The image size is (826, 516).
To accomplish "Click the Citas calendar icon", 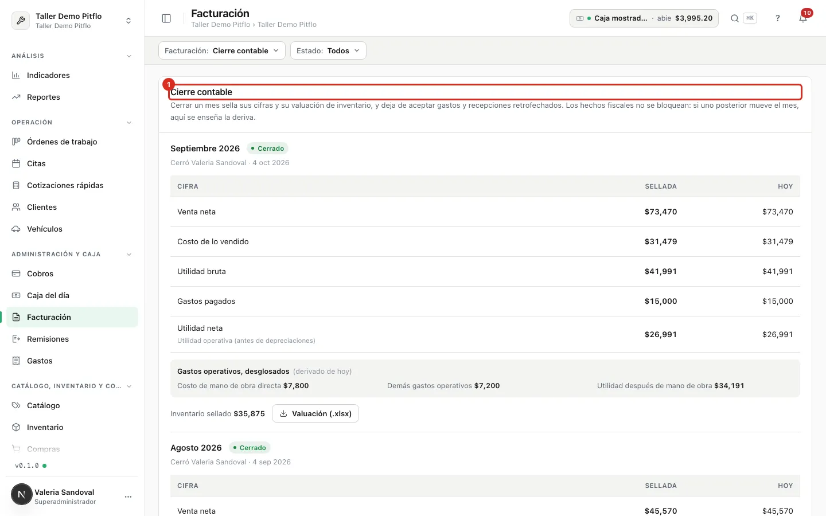I will click(16, 163).
